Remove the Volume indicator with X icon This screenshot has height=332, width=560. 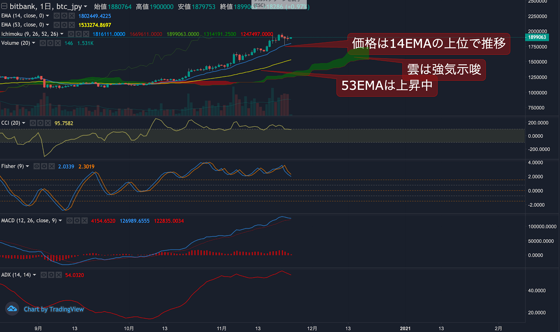tap(58, 43)
